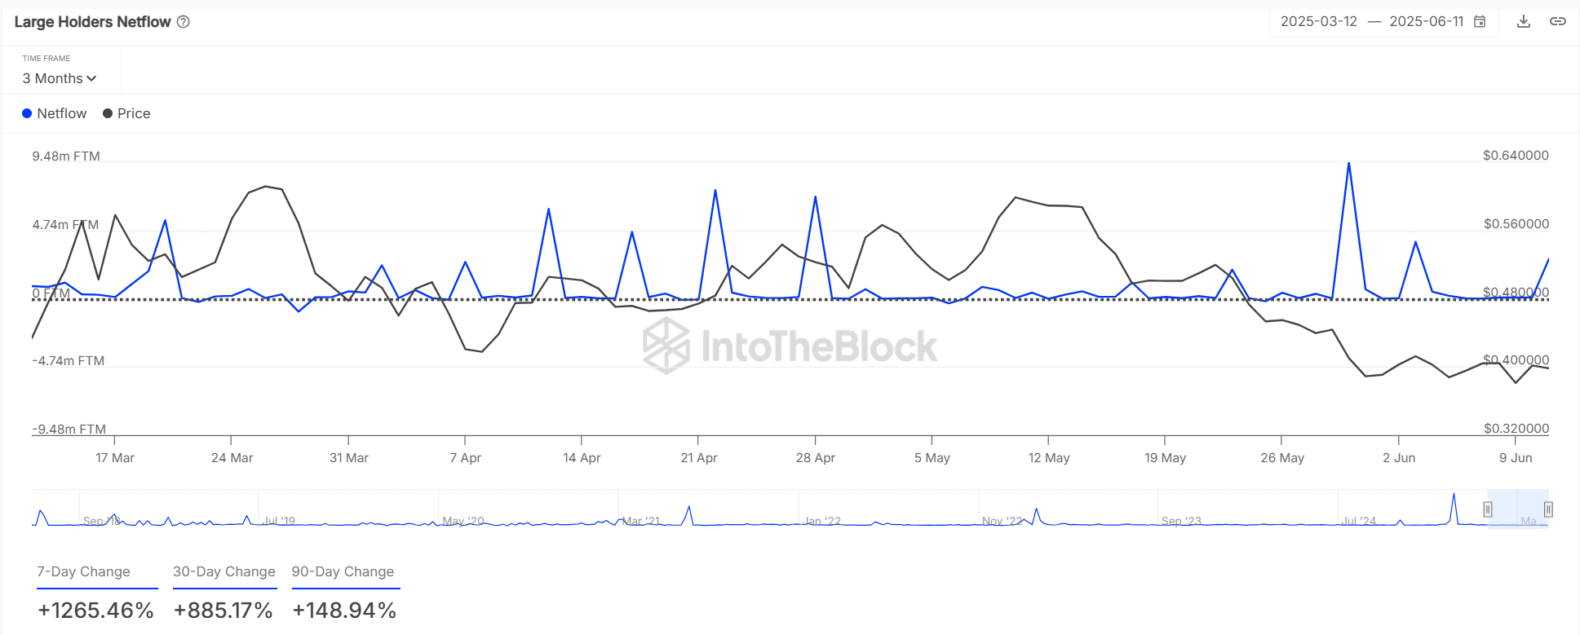Open the date range selector
Screen dimensions: 1580x635
click(1383, 22)
